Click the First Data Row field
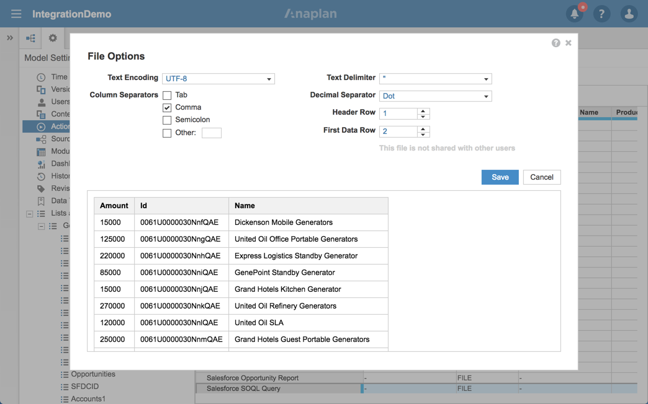 tap(398, 131)
